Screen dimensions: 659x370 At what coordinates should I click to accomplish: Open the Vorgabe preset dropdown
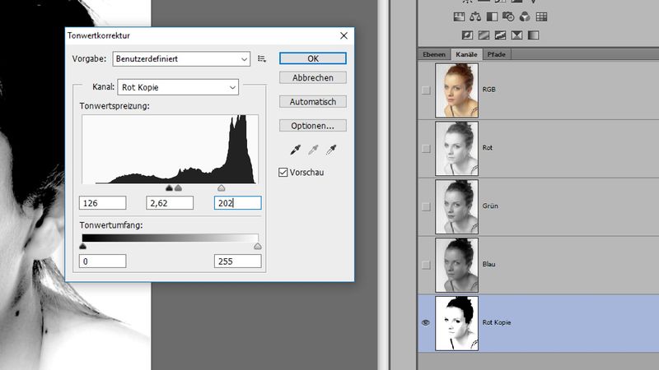(181, 58)
